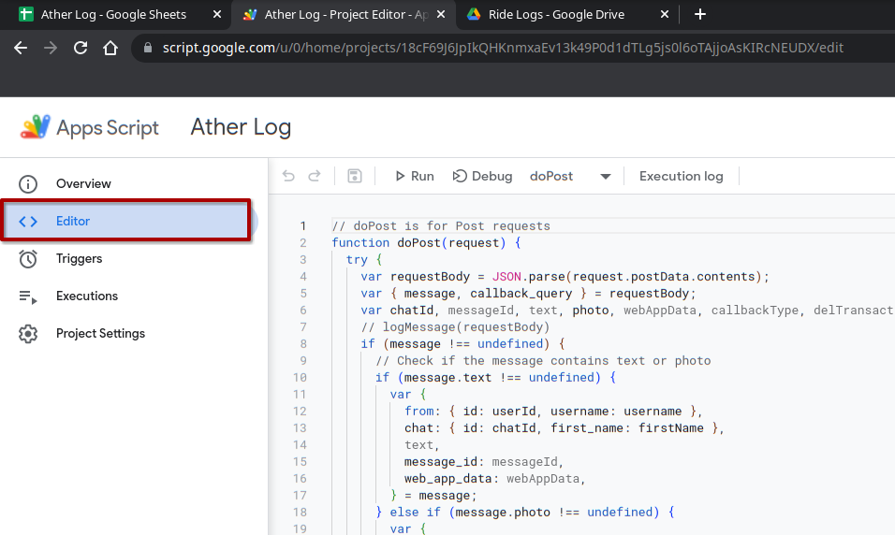Viewport: 895px width, 535px height.
Task: Open Triggers via the alarm clock icon
Action: click(x=28, y=259)
